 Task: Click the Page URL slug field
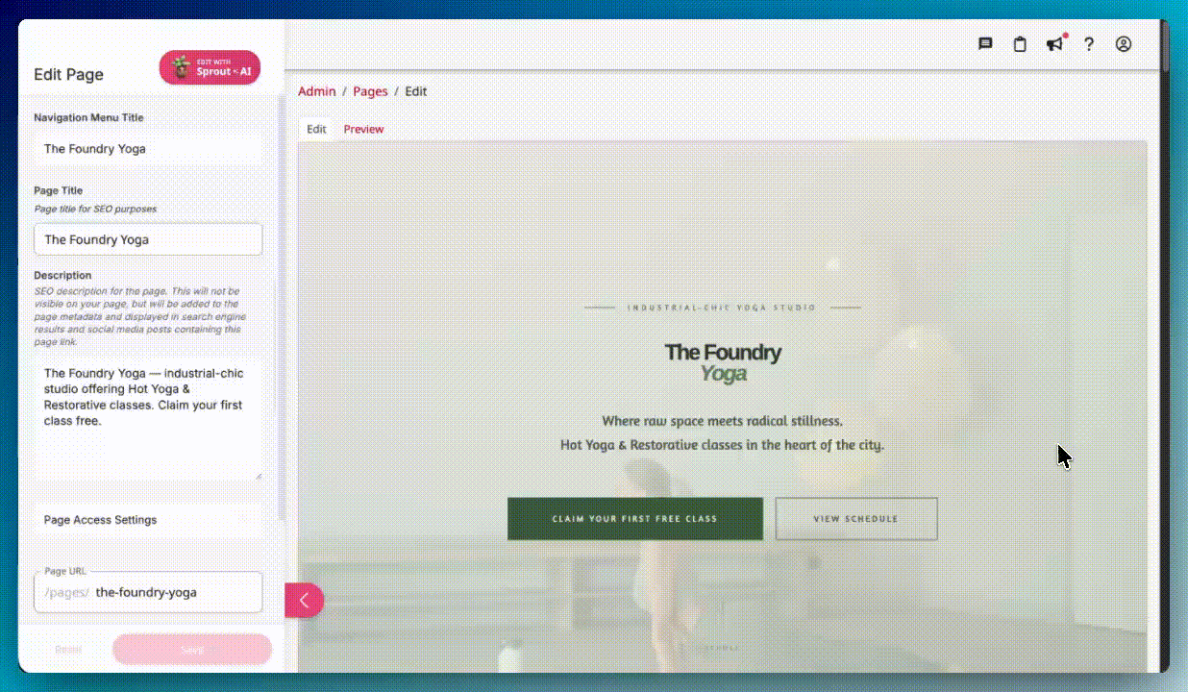(x=173, y=592)
